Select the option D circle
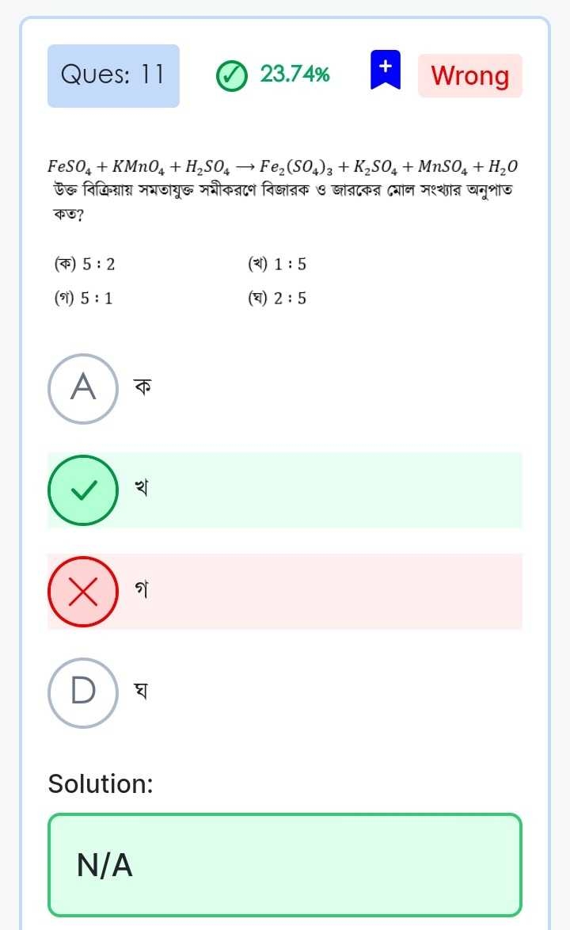570x930 pixels. pos(83,692)
